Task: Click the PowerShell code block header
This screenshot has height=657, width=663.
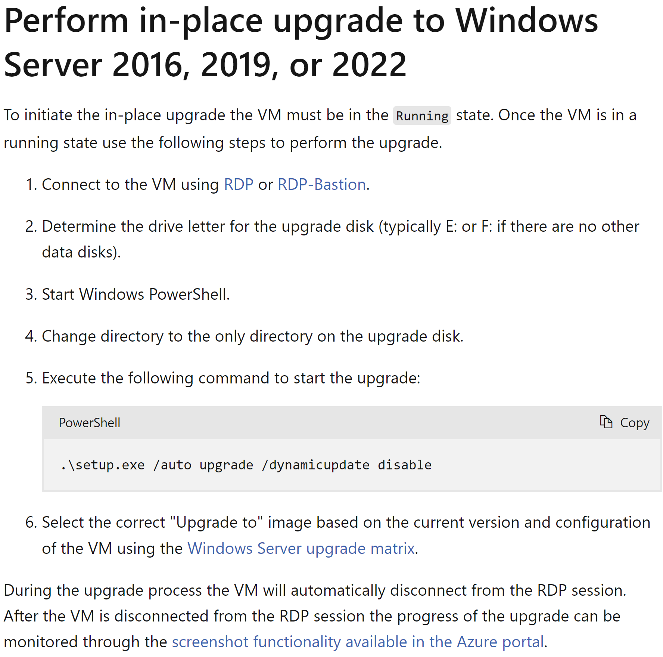Action: pos(336,422)
